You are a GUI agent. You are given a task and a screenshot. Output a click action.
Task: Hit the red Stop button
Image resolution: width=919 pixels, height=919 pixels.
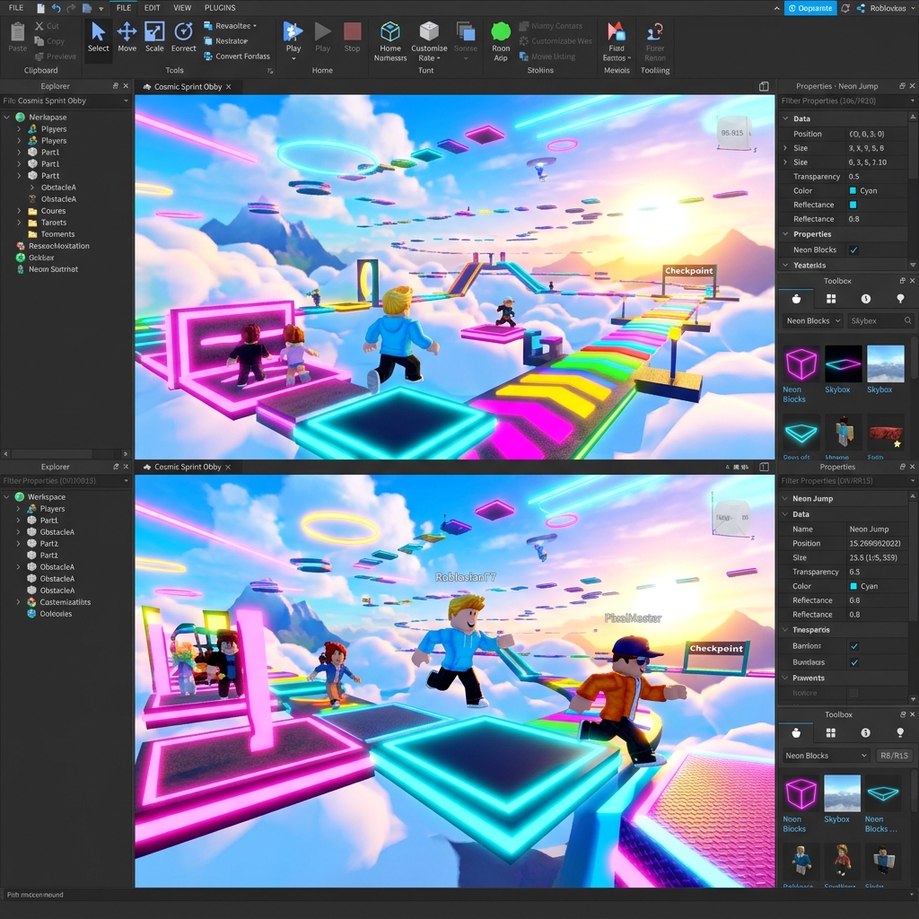[352, 37]
